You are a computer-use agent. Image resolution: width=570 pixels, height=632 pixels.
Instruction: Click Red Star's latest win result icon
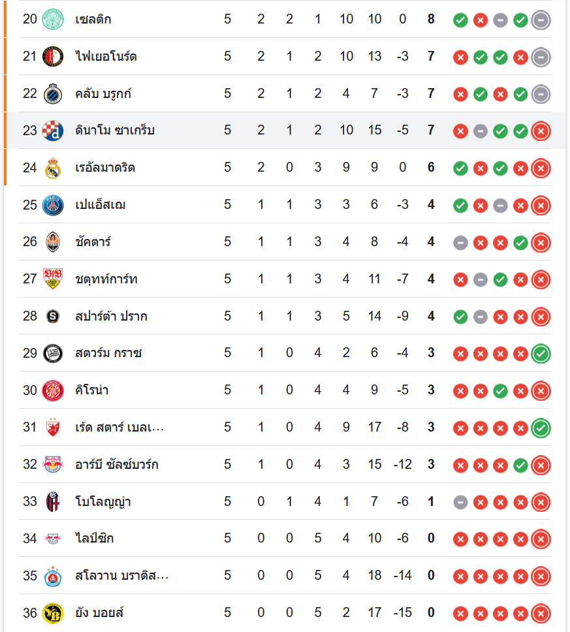tap(541, 428)
